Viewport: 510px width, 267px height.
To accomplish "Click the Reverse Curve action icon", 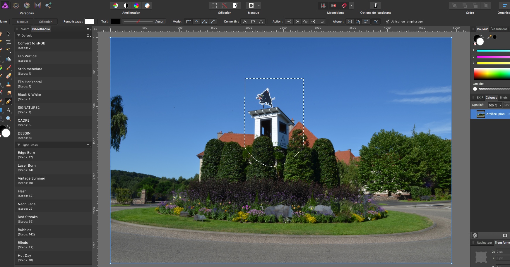I will pyautogui.click(x=321, y=21).
